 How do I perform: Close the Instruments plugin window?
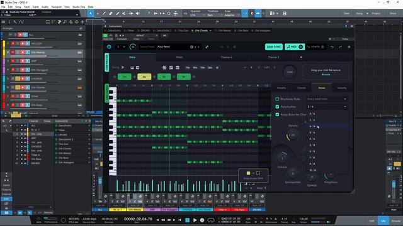(351, 26)
